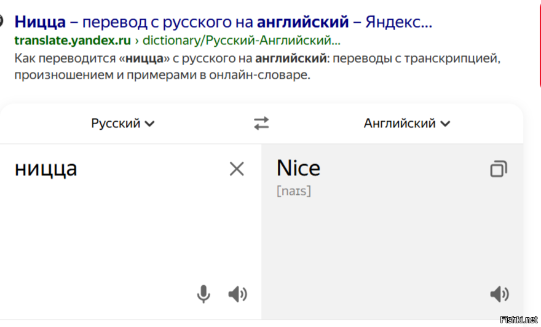Select the translated word Nice
The image size is (541, 327).
click(298, 168)
